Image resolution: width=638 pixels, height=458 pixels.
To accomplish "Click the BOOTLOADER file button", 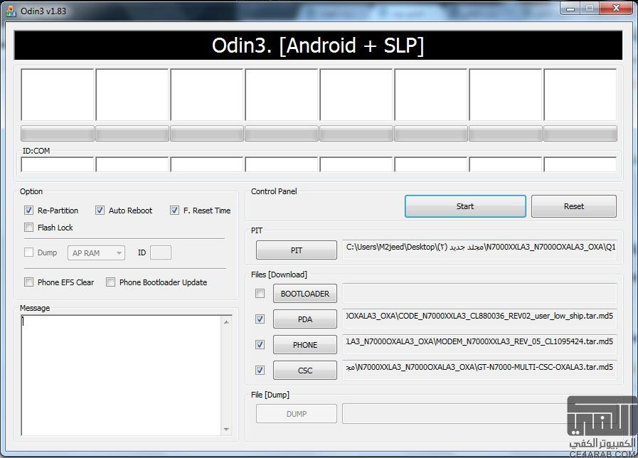I will point(304,294).
